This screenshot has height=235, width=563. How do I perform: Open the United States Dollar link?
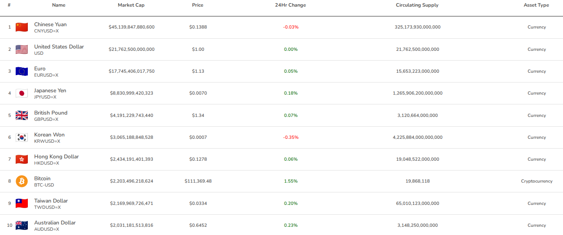(59, 47)
